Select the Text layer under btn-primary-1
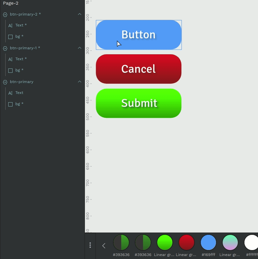Image resolution: width=258 pixels, height=259 pixels. click(21, 59)
